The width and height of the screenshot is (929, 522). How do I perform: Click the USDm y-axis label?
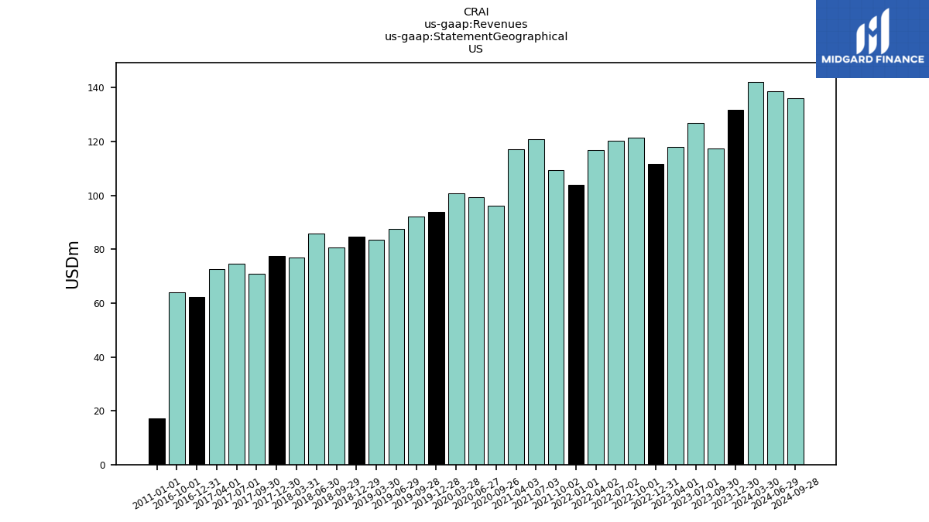click(x=73, y=264)
